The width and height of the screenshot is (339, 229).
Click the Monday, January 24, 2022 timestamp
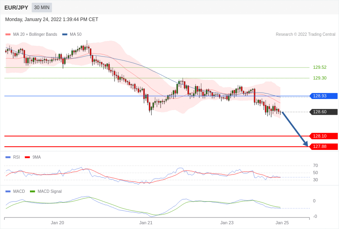pos(51,19)
